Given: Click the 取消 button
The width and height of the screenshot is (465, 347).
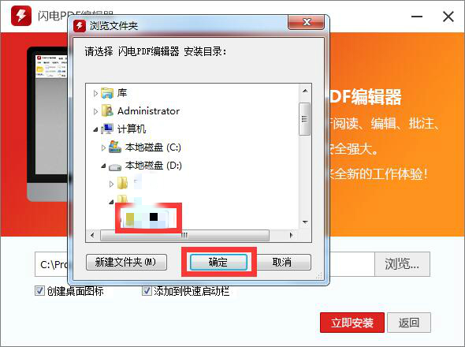Looking at the screenshot, I should [282, 262].
